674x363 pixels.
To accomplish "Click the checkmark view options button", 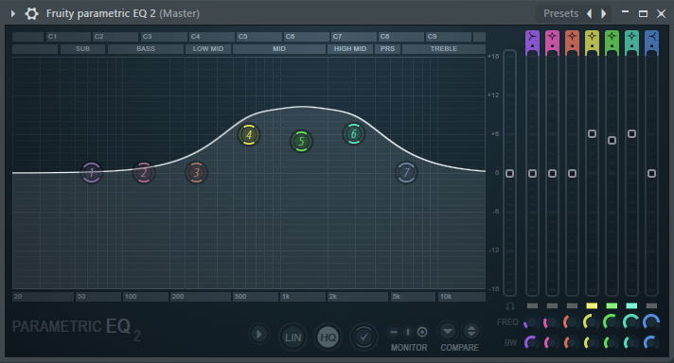I will (x=364, y=337).
